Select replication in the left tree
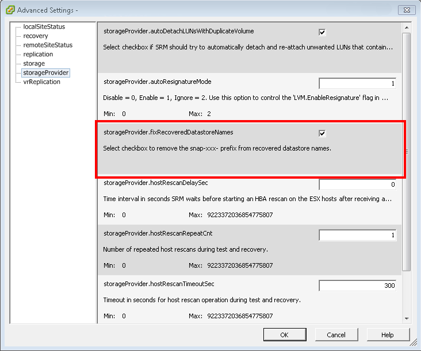The height and width of the screenshot is (351, 421). pos(38,54)
